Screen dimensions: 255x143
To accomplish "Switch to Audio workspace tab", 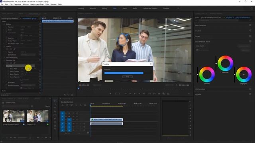I will 135,8.
